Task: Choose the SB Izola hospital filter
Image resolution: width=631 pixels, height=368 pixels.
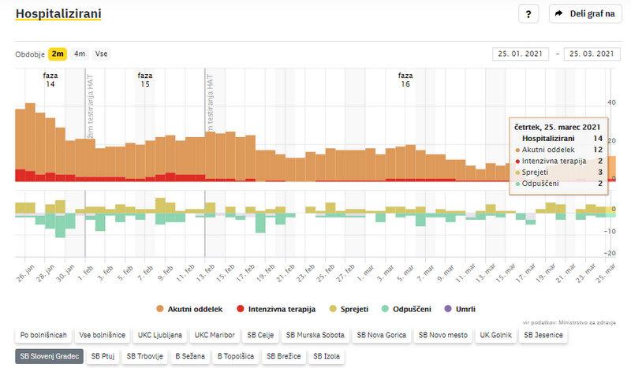Action: click(327, 356)
